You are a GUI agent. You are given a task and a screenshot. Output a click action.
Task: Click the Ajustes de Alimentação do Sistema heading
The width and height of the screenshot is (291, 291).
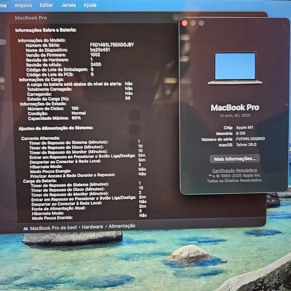point(56,128)
